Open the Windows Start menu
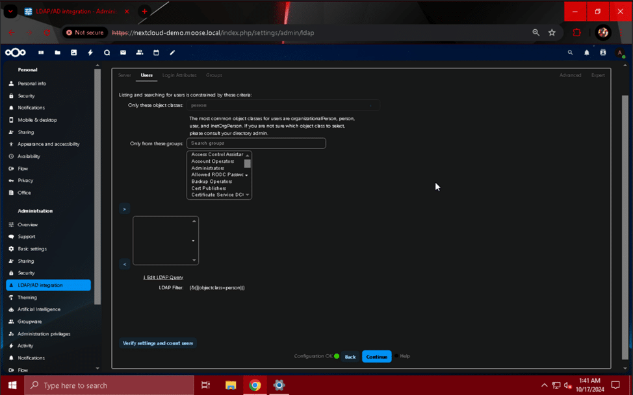The image size is (633, 395). coord(12,385)
